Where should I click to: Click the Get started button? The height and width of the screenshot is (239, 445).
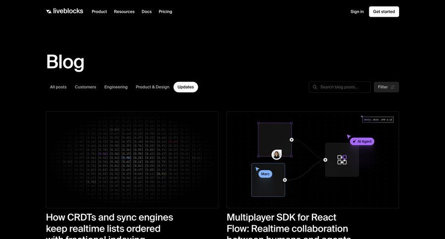[x=384, y=12]
